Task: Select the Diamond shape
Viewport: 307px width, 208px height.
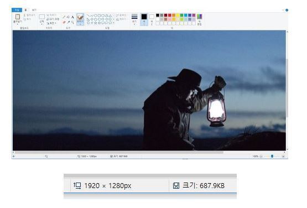Action: point(92,19)
